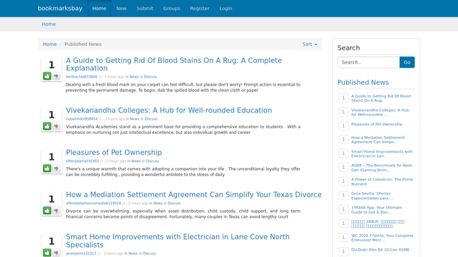
Task: Open the Texas Divorce mediation article title
Action: [x=194, y=195]
